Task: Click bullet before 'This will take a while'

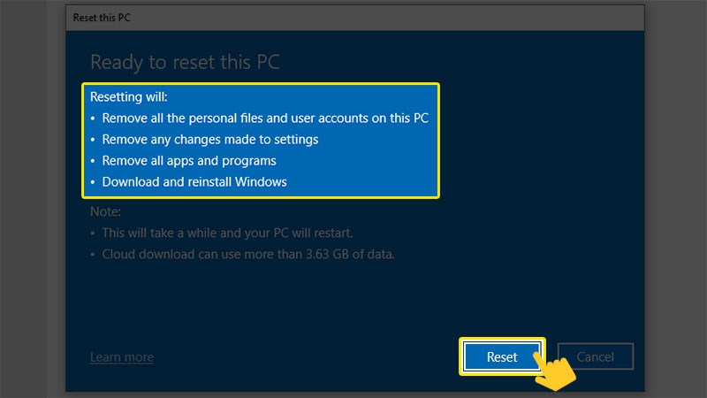Action: [x=93, y=235]
